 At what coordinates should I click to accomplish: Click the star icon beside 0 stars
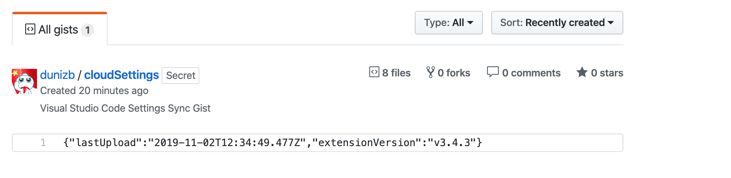click(582, 72)
